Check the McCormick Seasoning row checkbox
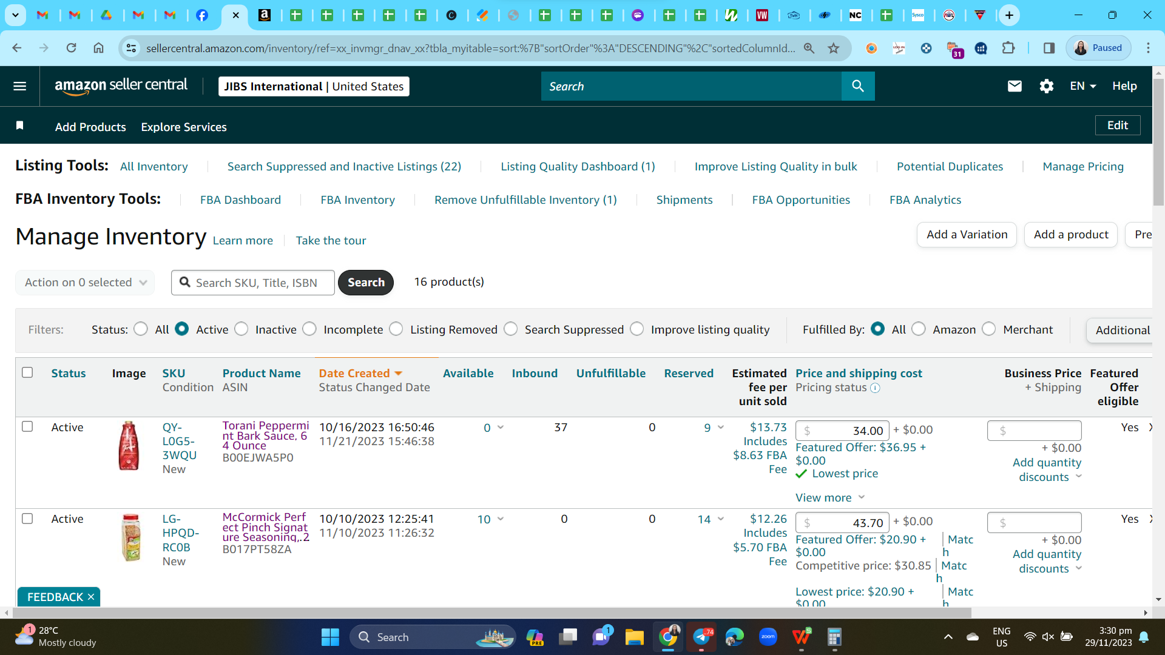The height and width of the screenshot is (655, 1165). tap(27, 519)
